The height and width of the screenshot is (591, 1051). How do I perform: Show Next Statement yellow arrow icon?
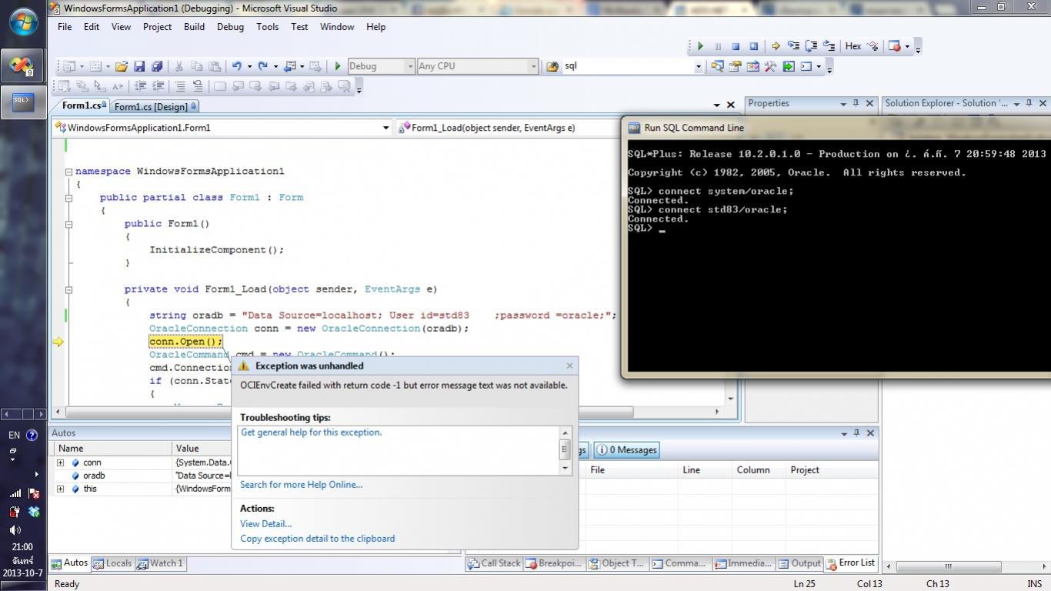coord(776,46)
